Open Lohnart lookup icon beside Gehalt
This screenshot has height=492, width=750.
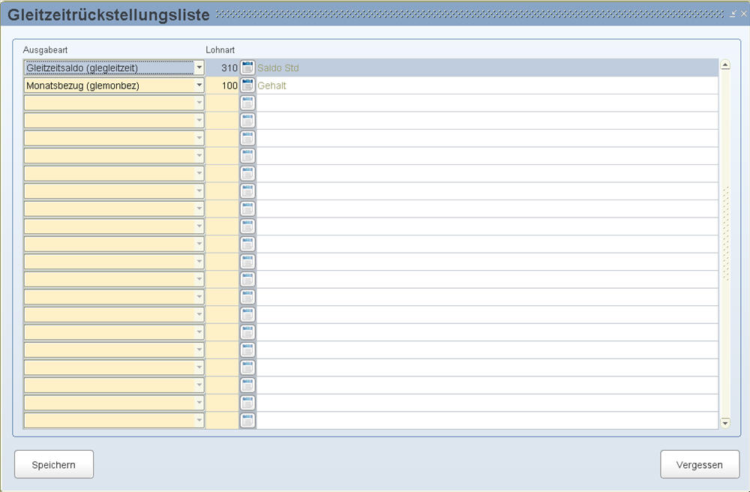coord(247,85)
